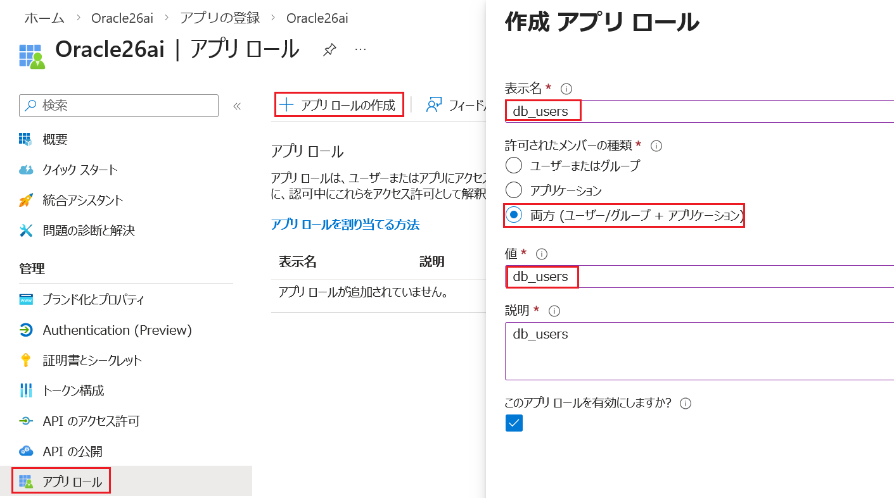This screenshot has height=498, width=894.
Task: Click the rocket icon for 統合アシスタント
Action: click(x=25, y=200)
